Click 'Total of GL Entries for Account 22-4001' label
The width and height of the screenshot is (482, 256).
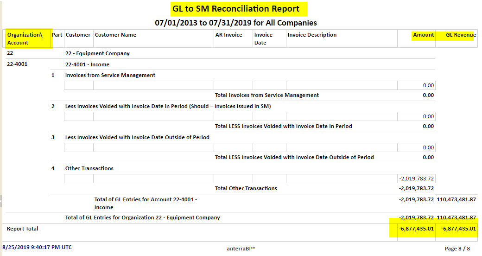pos(146,204)
